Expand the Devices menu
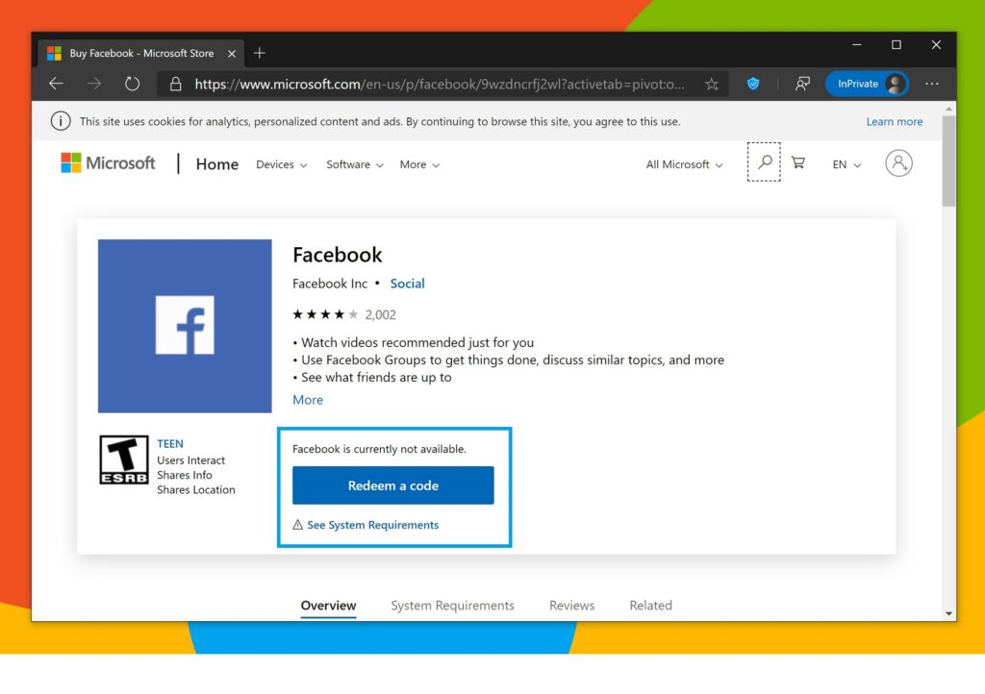Image resolution: width=985 pixels, height=694 pixels. pos(282,164)
